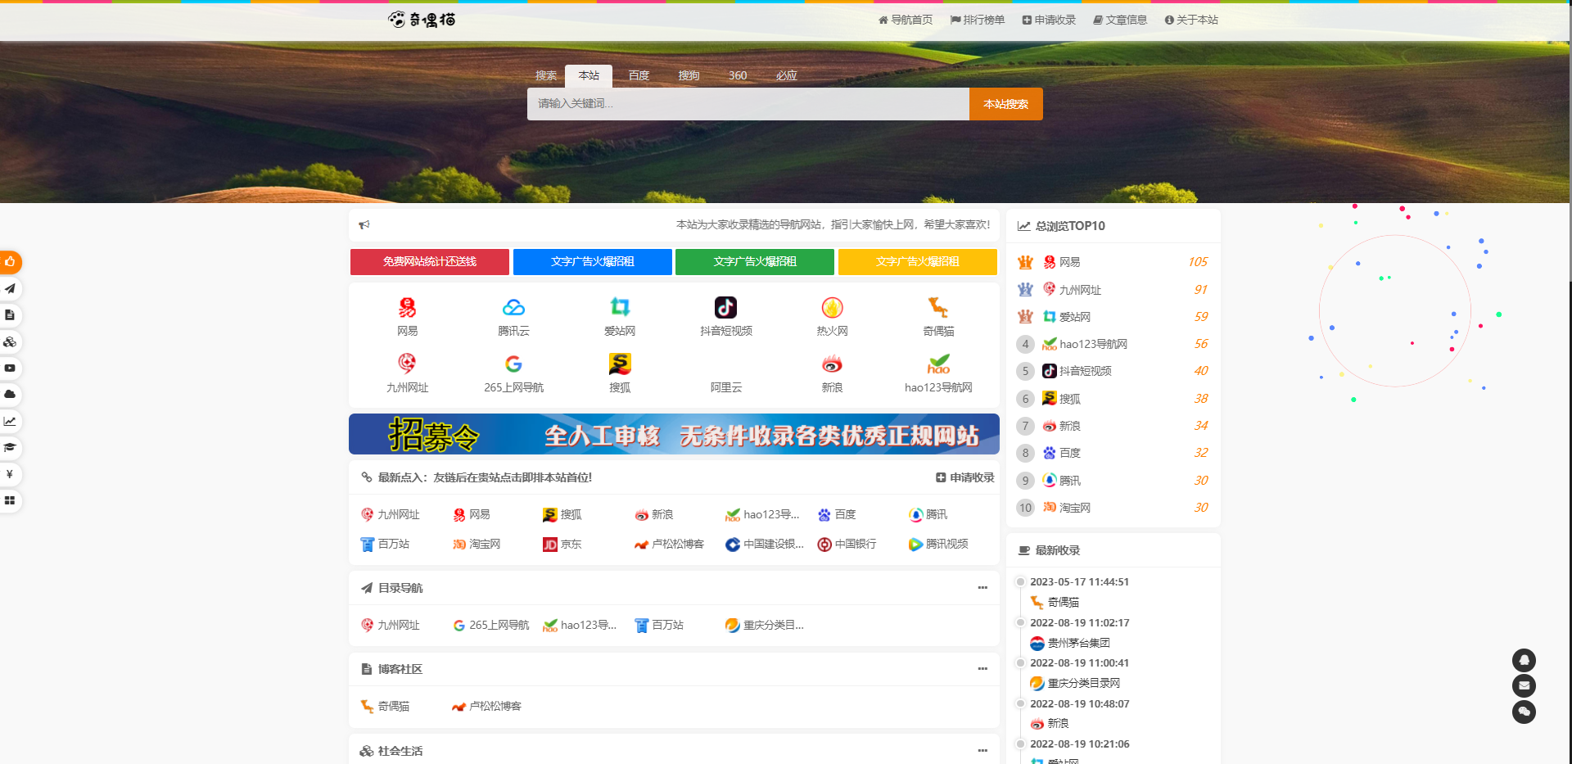1572x764 pixels.
Task: Click the red 免费网站统计还送钱 ad button
Action: (x=430, y=262)
